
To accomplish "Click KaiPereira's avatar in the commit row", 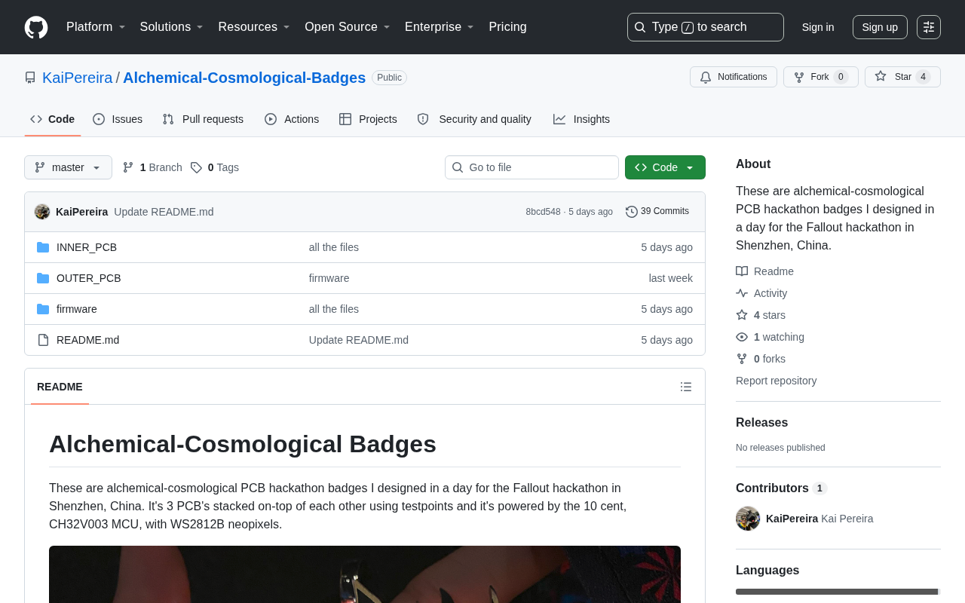I will pyautogui.click(x=42, y=212).
